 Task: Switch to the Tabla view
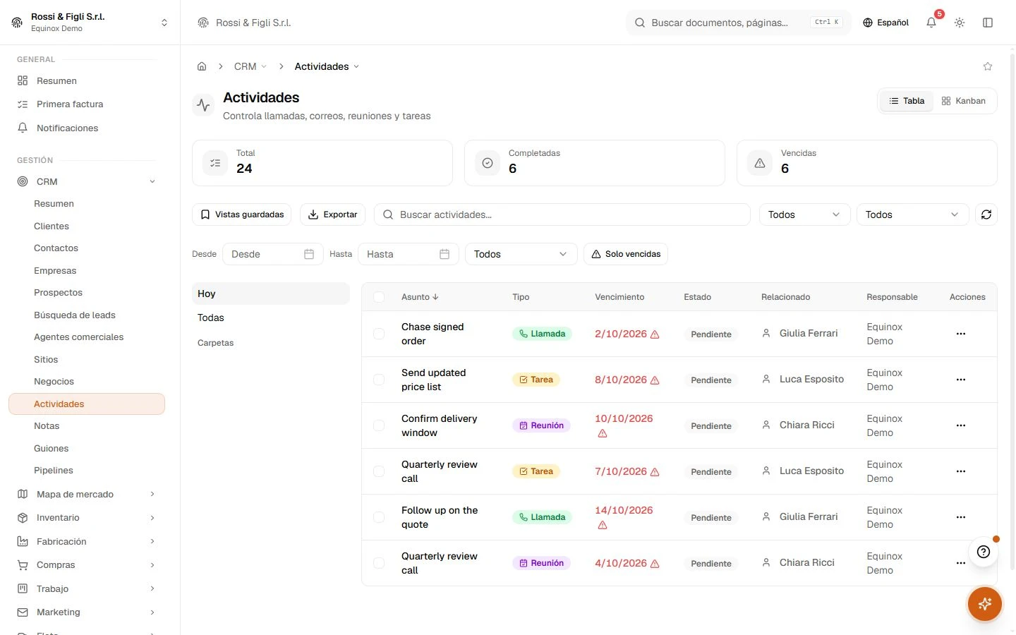click(x=907, y=101)
